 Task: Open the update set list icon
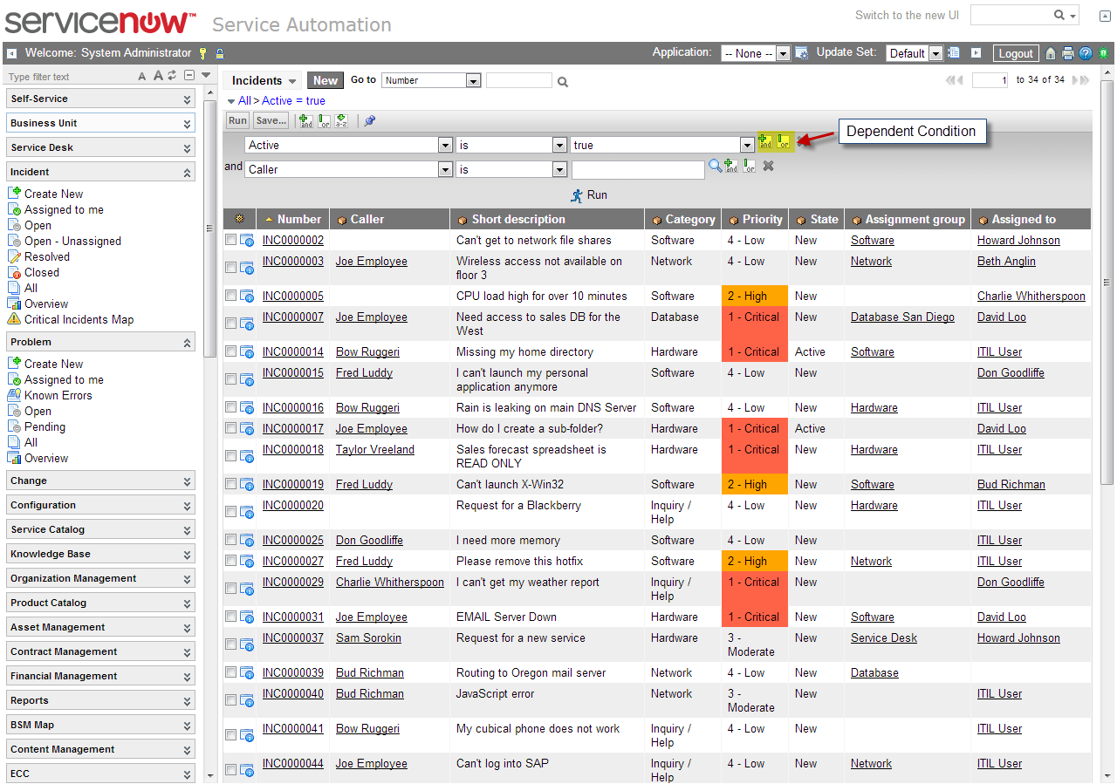point(954,53)
